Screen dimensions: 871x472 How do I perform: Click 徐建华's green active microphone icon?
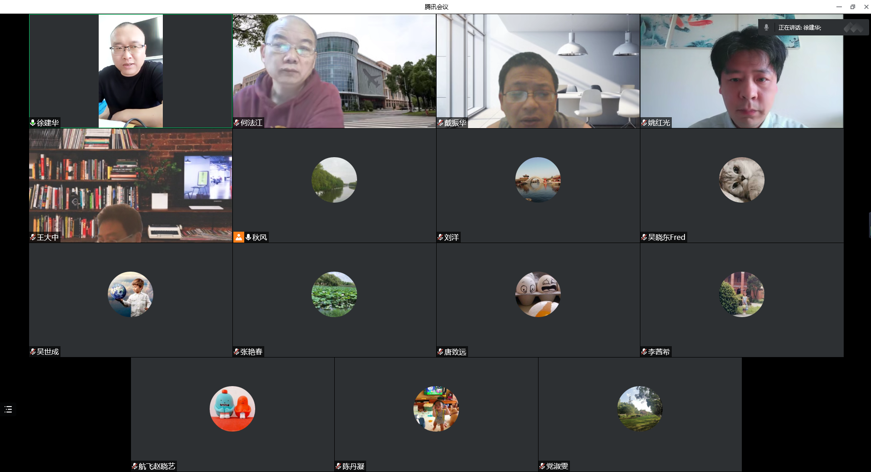(33, 123)
